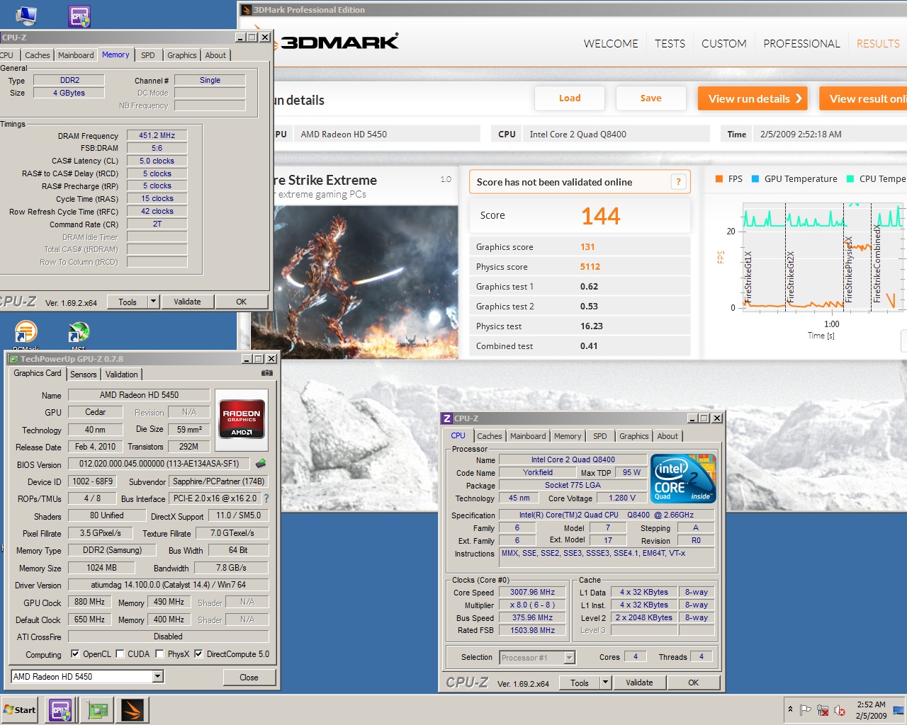Click the network status tray icon

pyautogui.click(x=823, y=710)
